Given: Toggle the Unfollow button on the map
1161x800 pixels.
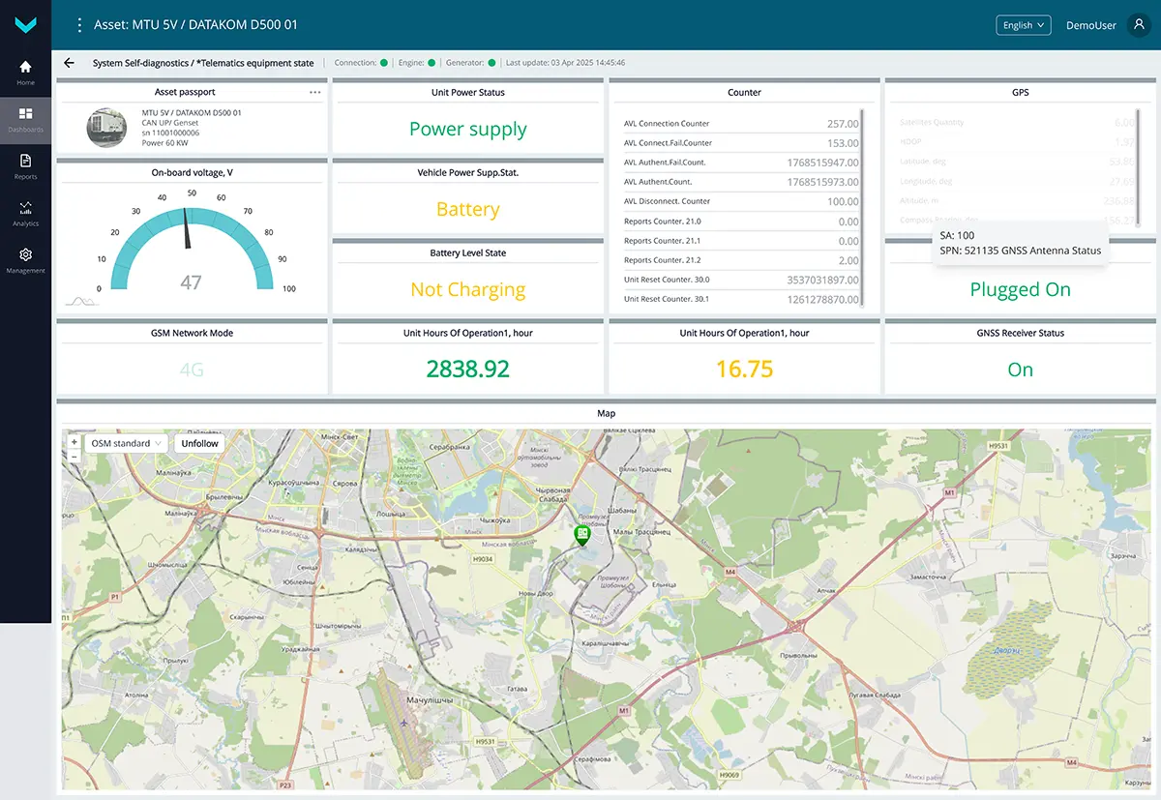Looking at the screenshot, I should coord(199,443).
